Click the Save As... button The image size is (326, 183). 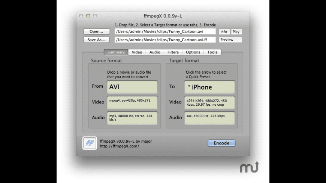(x=96, y=40)
